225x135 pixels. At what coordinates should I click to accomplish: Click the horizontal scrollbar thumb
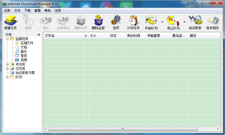click(x=123, y=129)
